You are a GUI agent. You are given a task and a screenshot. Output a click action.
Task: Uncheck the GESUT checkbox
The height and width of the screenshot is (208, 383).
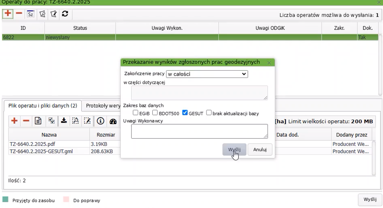(x=185, y=113)
